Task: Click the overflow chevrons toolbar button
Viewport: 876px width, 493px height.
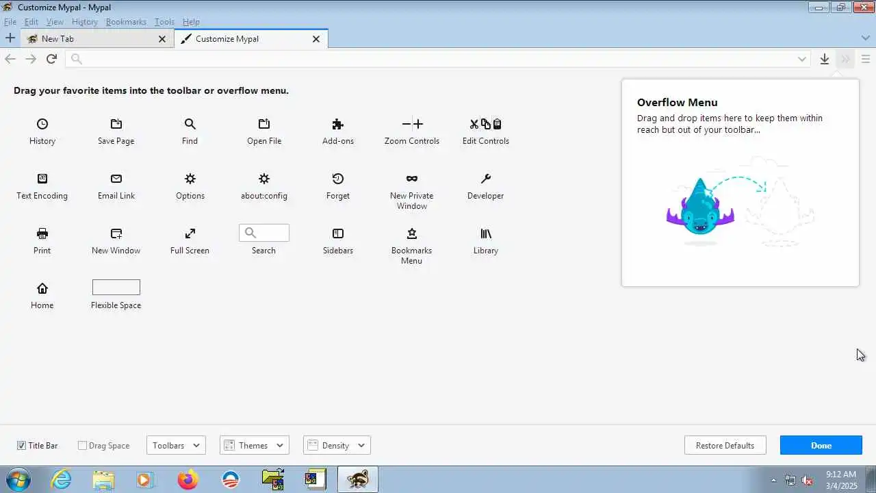Action: pos(845,60)
